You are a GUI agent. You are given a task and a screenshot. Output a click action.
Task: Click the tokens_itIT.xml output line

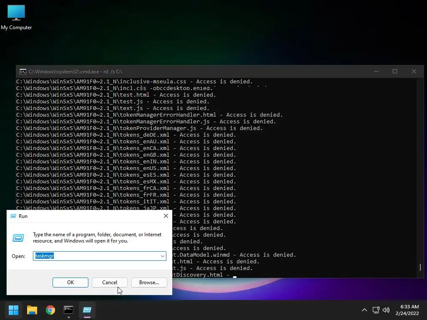point(126,202)
